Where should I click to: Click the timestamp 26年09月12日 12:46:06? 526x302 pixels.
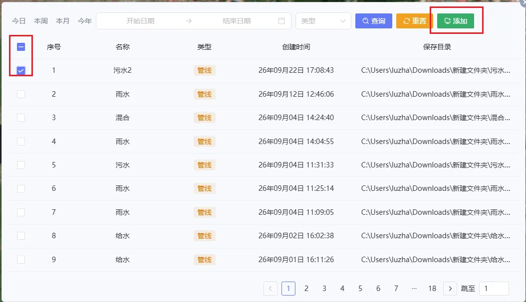(x=296, y=94)
